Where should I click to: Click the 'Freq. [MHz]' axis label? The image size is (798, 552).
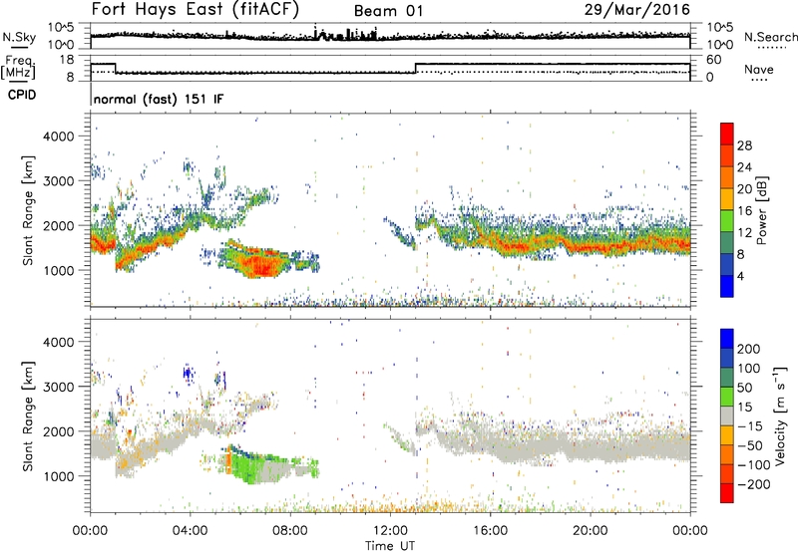pos(18,68)
